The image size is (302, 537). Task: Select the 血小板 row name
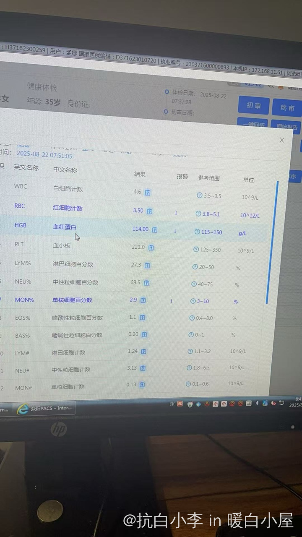(x=62, y=246)
